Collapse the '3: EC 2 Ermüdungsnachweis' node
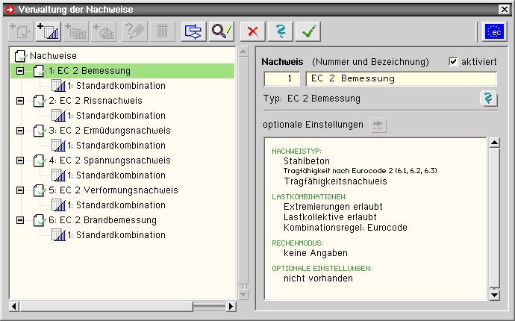The width and height of the screenshot is (515, 321). tap(20, 131)
